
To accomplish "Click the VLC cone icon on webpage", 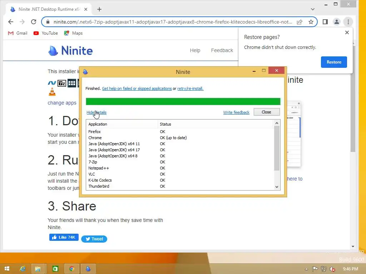I will point(52,92).
